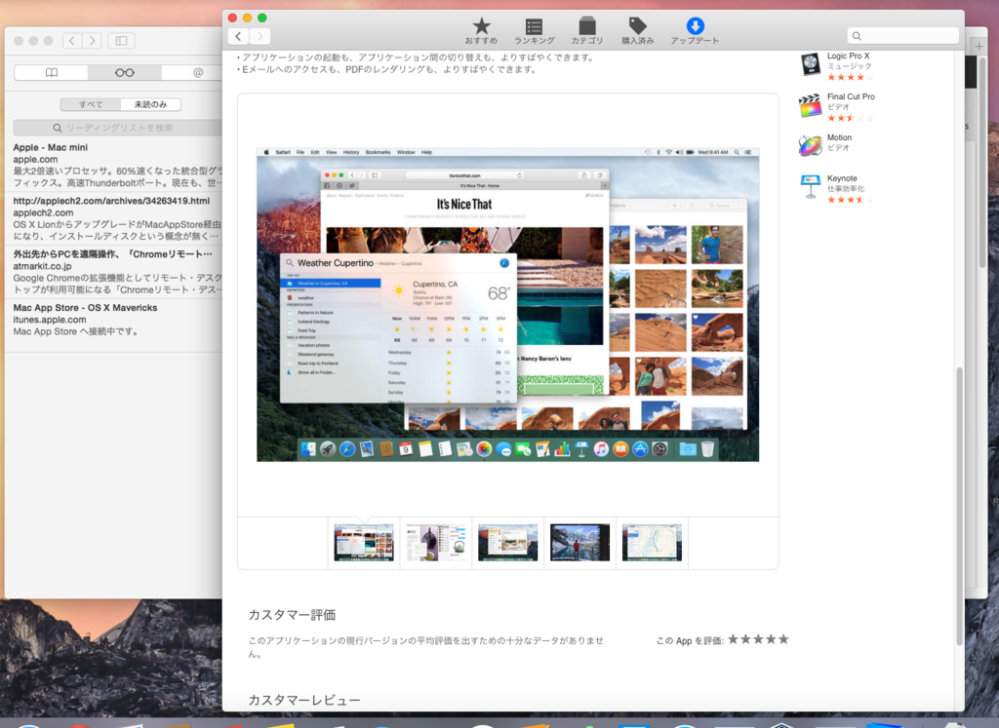Image resolution: width=999 pixels, height=728 pixels.
Task: Click the Reading List search field in Safari
Action: (x=118, y=128)
